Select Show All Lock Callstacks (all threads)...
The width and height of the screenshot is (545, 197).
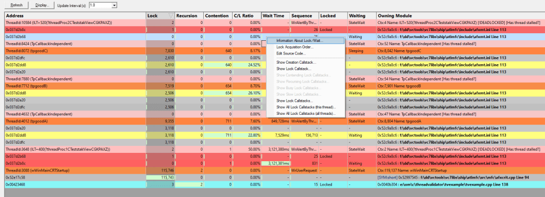306,113
